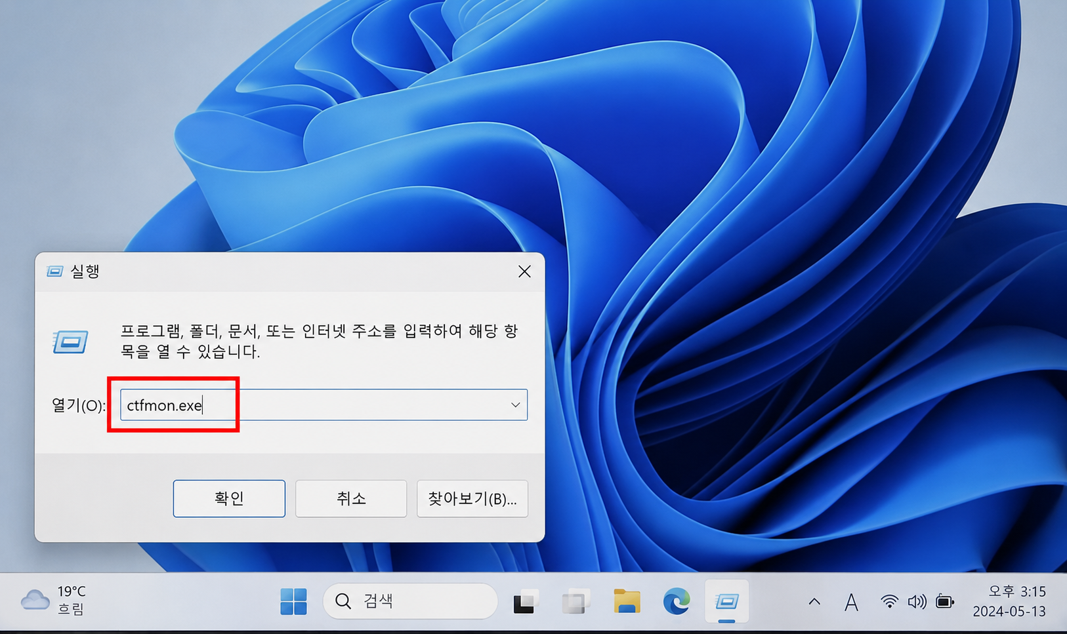The height and width of the screenshot is (634, 1067).
Task: Click the 확인 button in Run dialog
Action: (229, 498)
